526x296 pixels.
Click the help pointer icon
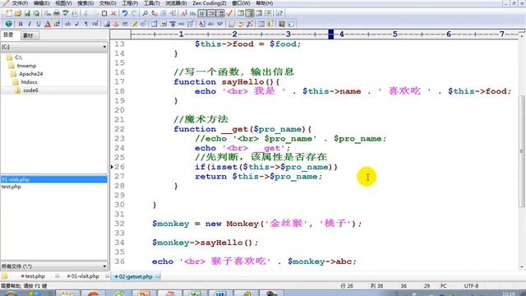[279, 13]
